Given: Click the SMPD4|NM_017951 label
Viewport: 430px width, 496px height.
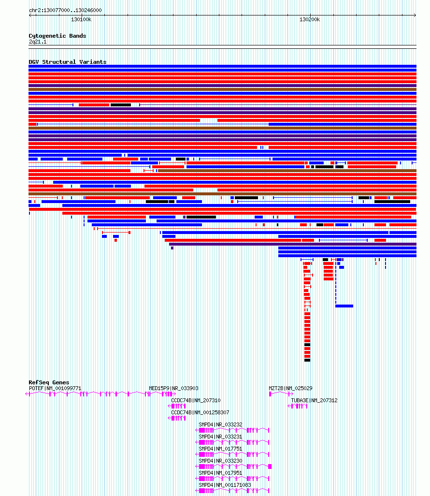Looking at the screenshot, I should [220, 473].
